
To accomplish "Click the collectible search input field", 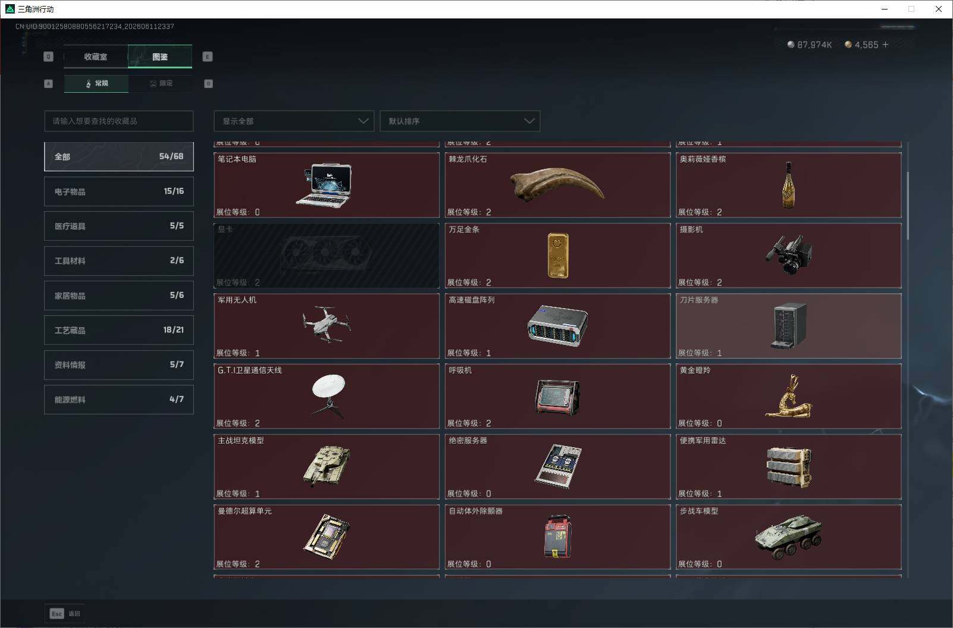I will [119, 121].
